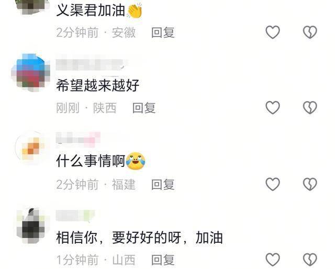This screenshot has width=335, height=269.
Task: Select the comment text 希望越来越好
Action: [98, 85]
